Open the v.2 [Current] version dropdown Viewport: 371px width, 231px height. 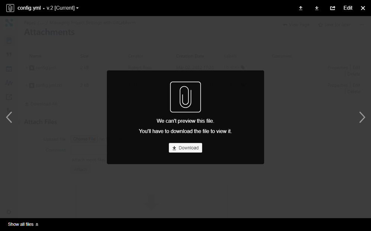click(62, 8)
